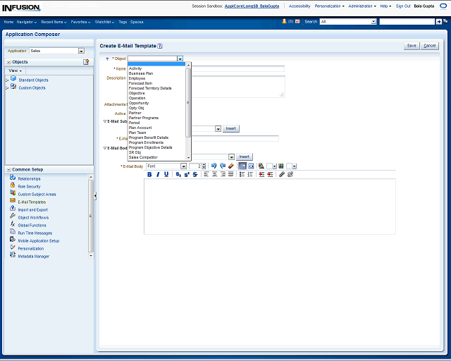Viewport: 451px width, 361px height.
Task: Click the notifications bell icon
Action: 285,22
